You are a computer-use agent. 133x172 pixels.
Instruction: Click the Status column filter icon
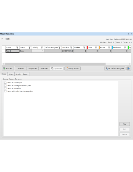[29, 47]
